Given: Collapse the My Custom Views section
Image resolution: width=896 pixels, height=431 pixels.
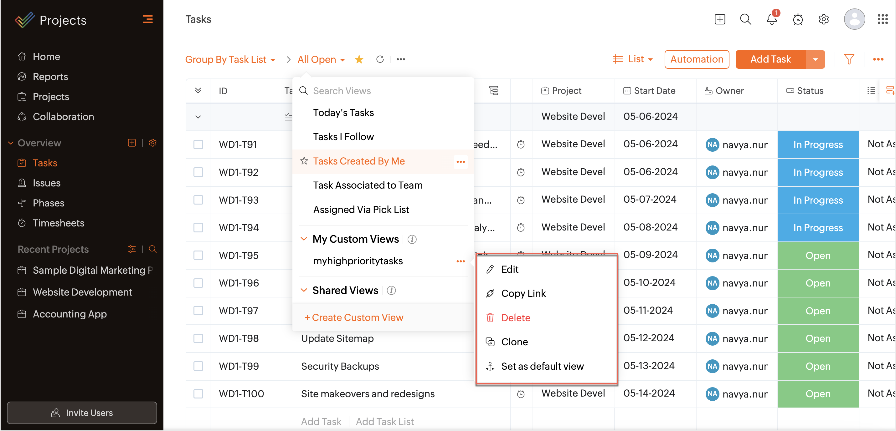Looking at the screenshot, I should [x=304, y=239].
